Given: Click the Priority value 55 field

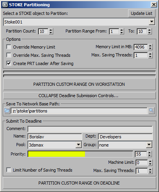Looking at the screenshot, I should pos(141,154).
